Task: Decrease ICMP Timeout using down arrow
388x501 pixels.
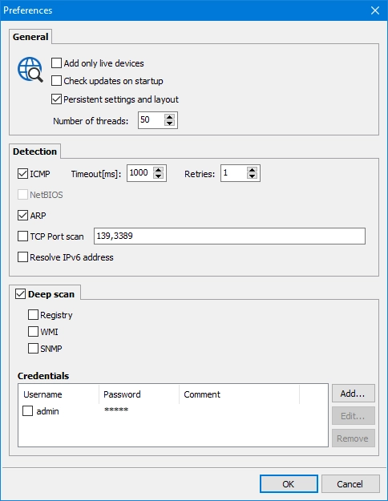Action: click(x=158, y=176)
